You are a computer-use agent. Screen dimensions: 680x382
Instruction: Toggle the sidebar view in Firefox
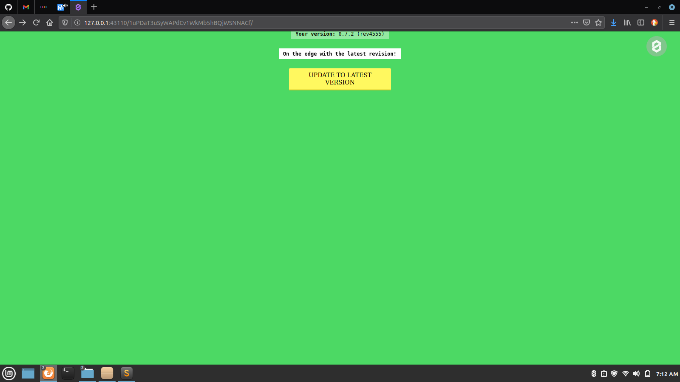tap(641, 22)
